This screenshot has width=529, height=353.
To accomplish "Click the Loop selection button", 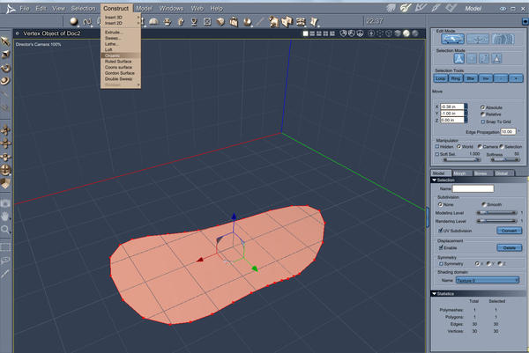I will pos(440,78).
